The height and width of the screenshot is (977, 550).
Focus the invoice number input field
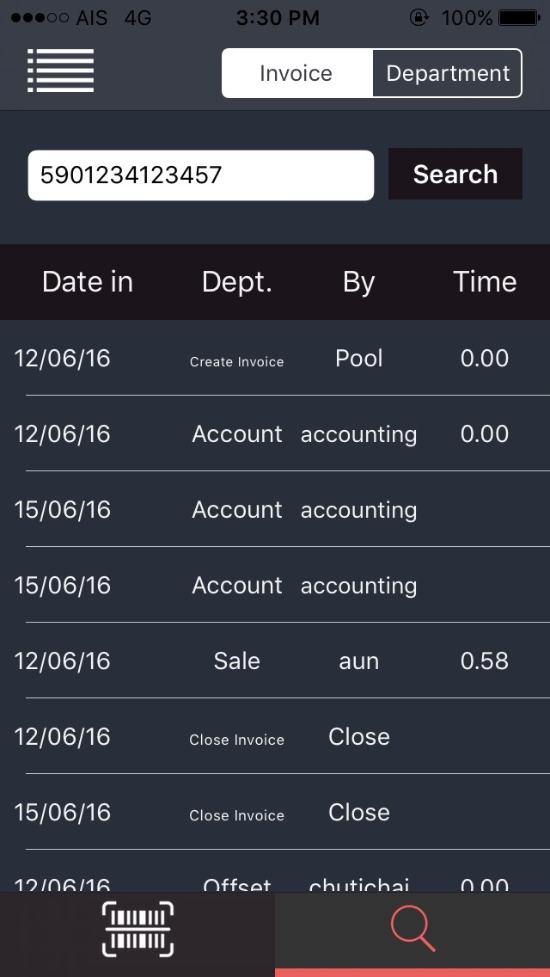[x=200, y=175]
